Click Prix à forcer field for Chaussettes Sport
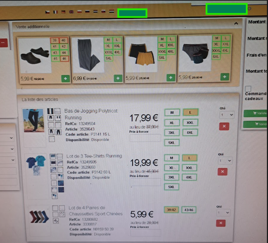Viewport: 268px width, 243px height. click(x=145, y=233)
